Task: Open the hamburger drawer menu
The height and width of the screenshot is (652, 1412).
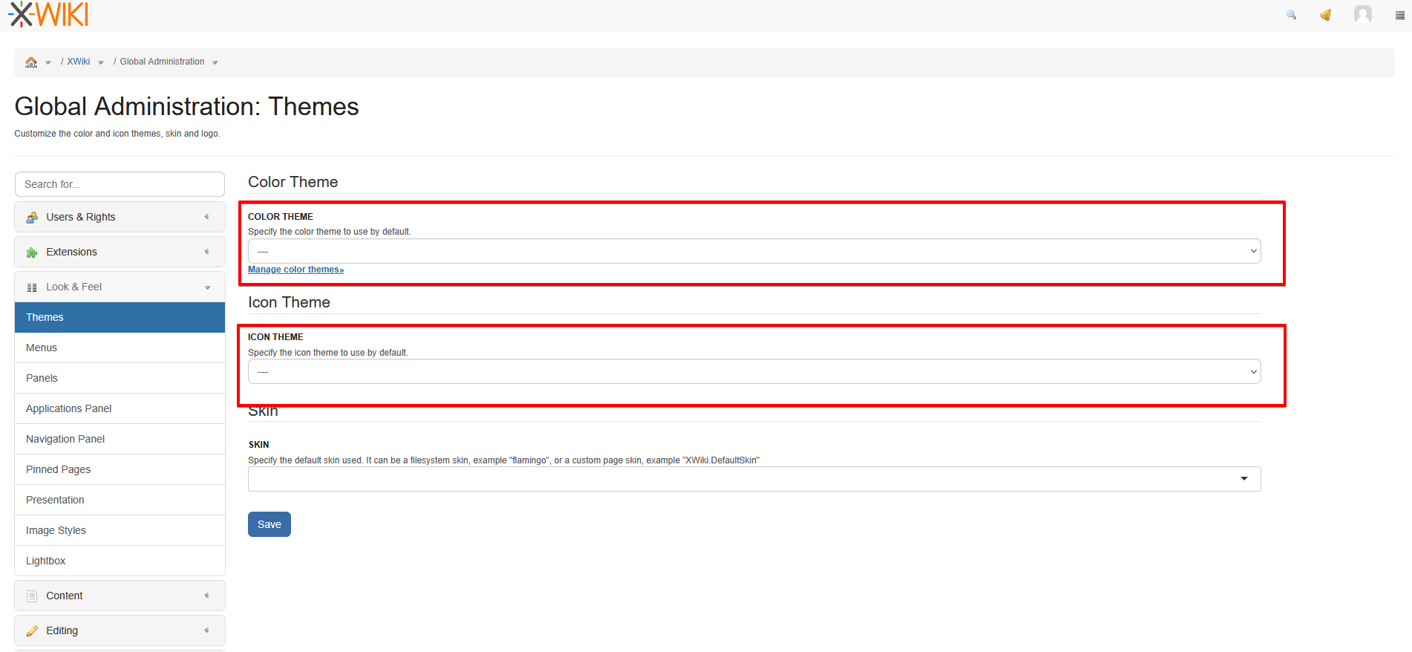Action: 1400,15
